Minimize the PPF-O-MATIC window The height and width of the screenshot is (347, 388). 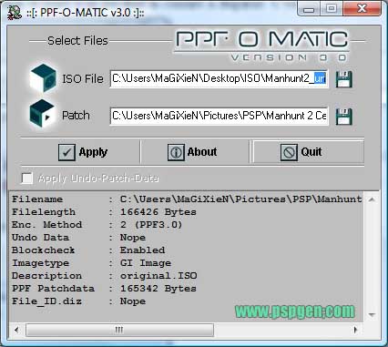click(309, 9)
